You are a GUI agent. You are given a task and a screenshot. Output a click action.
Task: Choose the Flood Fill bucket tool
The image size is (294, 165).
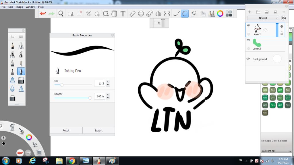coord(114,14)
